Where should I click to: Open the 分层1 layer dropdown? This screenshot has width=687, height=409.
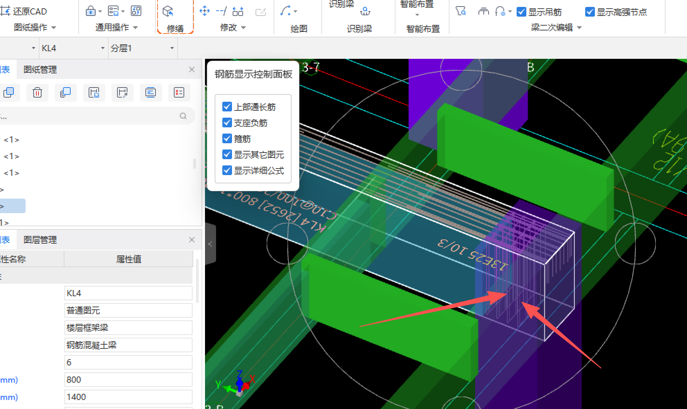[x=172, y=48]
